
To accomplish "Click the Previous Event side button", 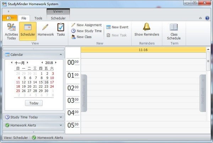I will pyautogui.click(x=84, y=93).
